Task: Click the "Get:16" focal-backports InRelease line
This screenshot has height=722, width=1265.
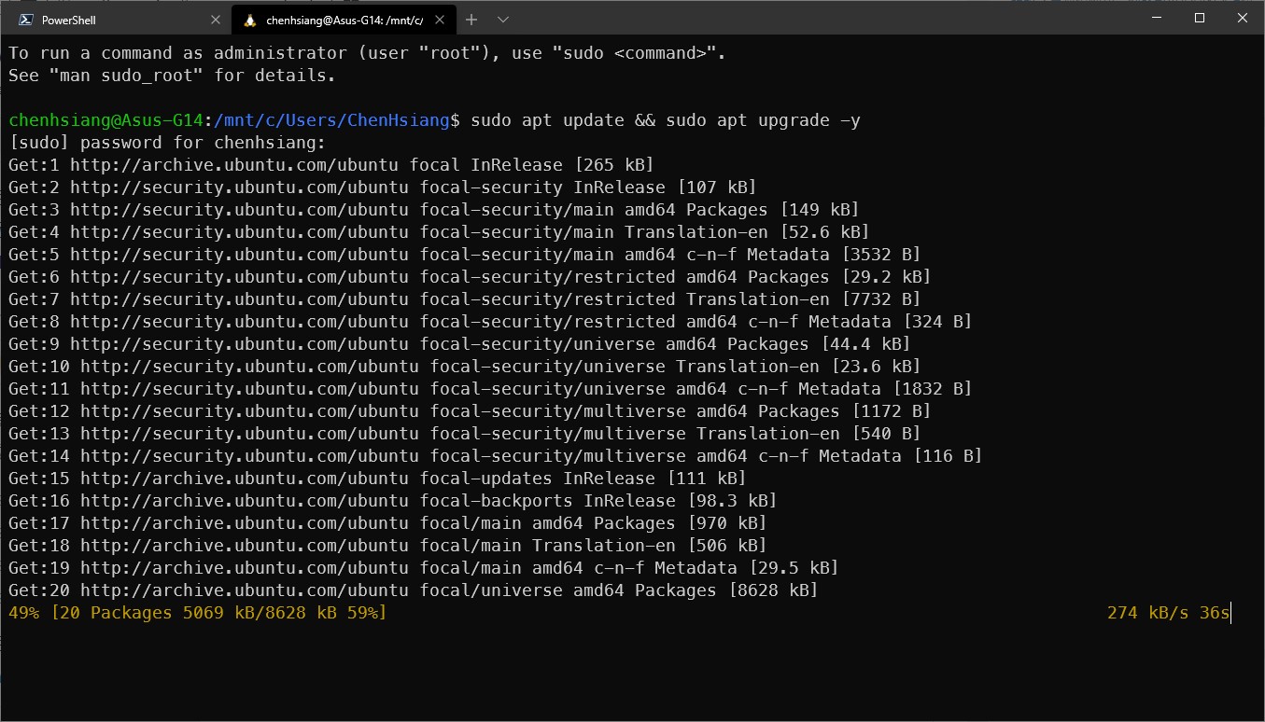Action: pyautogui.click(x=393, y=501)
